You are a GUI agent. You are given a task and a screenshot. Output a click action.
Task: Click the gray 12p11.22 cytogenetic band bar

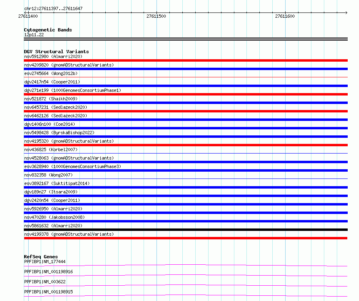click(186, 39)
